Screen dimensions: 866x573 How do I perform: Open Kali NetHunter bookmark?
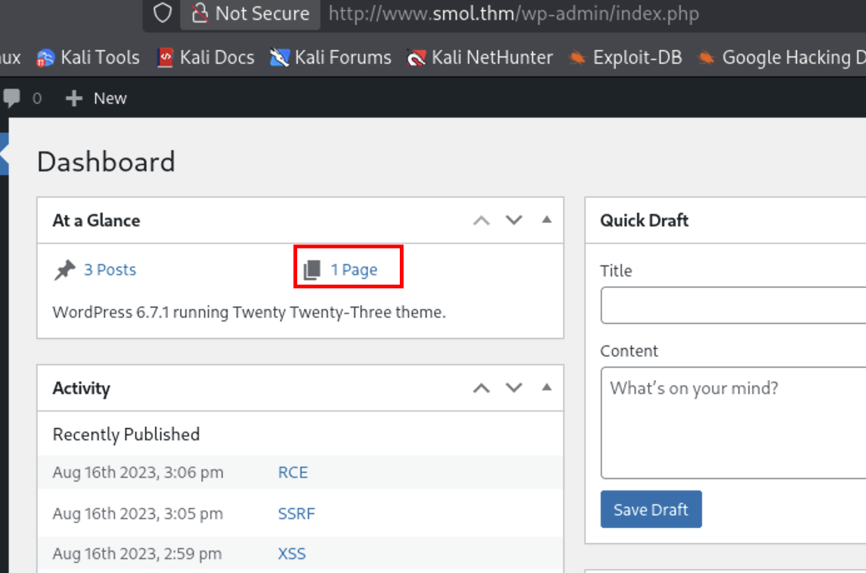480,58
